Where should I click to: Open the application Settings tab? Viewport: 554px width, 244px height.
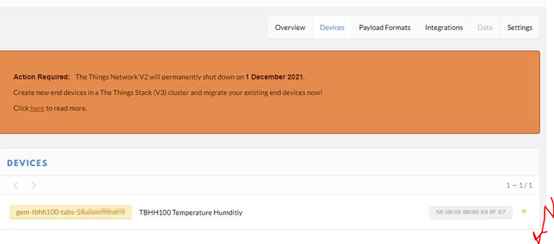tap(519, 27)
